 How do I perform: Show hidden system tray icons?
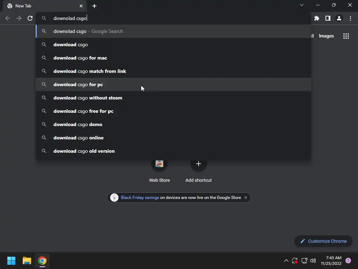pyautogui.click(x=286, y=261)
